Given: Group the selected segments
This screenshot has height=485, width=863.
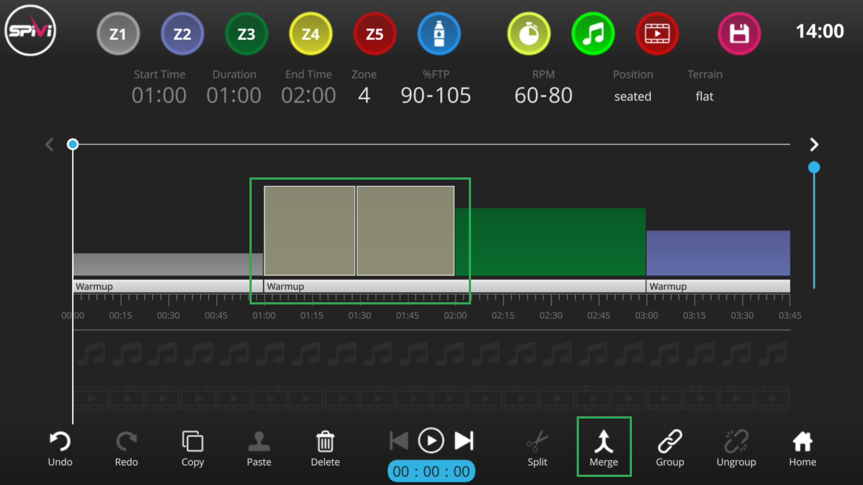Looking at the screenshot, I should pyautogui.click(x=670, y=448).
